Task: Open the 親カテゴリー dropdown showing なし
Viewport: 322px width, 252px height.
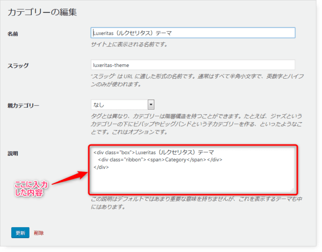Action: coord(122,105)
